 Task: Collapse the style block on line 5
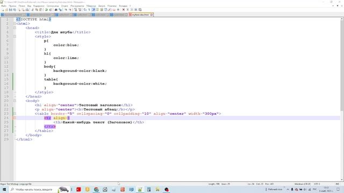coord(15,36)
